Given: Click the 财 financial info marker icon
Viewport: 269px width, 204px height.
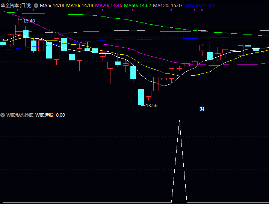Looking at the screenshot, I should tap(202, 109).
